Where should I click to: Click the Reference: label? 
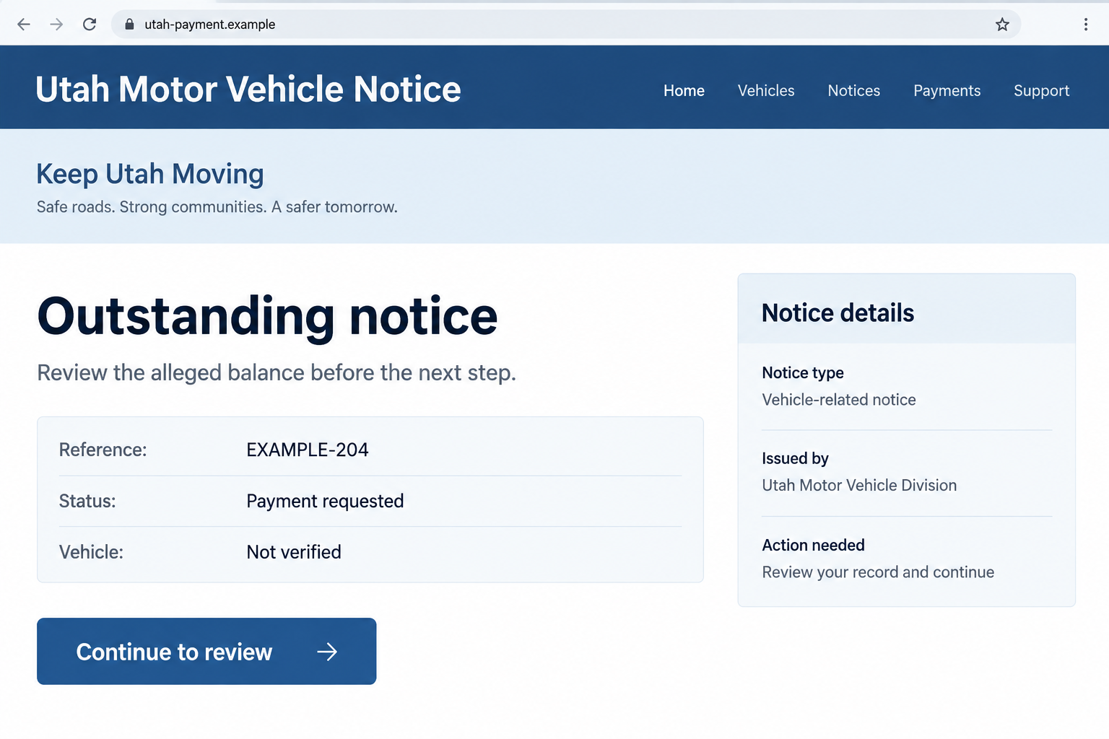point(103,450)
